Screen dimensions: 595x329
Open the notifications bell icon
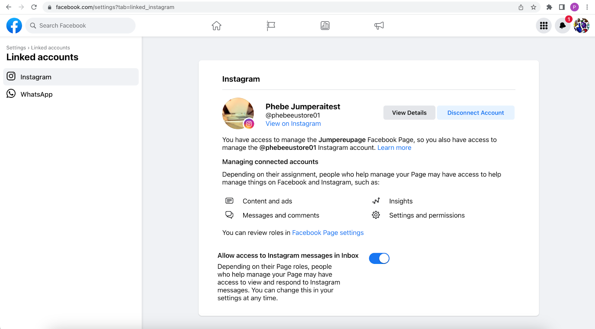click(563, 26)
